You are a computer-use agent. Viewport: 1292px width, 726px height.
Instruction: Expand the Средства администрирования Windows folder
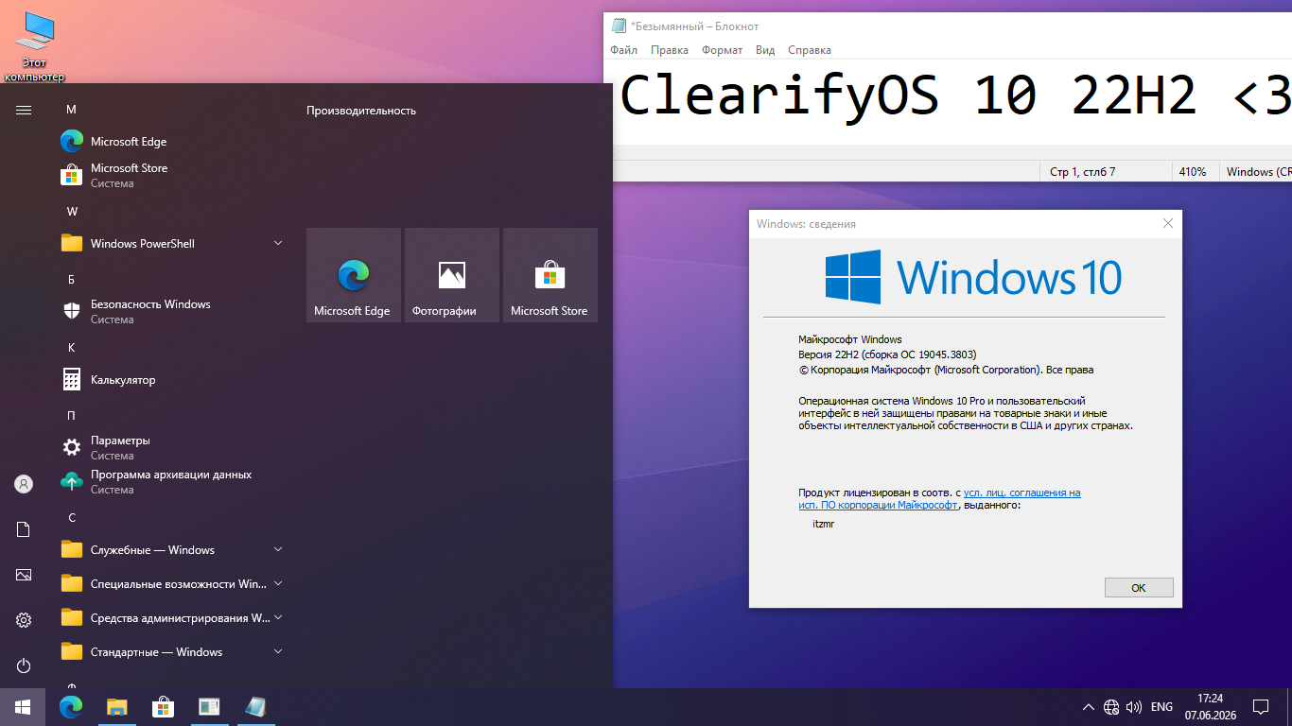pos(173,618)
